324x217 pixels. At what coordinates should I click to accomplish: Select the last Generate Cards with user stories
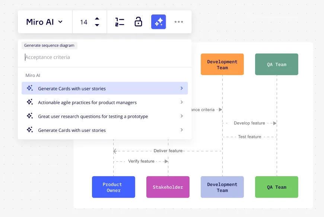coord(105,130)
